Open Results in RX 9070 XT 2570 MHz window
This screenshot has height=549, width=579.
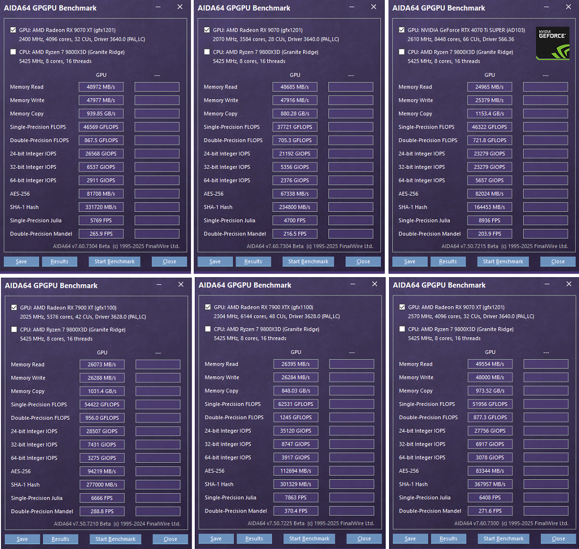click(x=449, y=539)
